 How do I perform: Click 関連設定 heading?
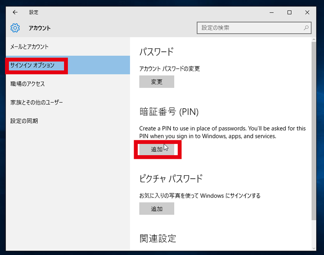pos(158,238)
